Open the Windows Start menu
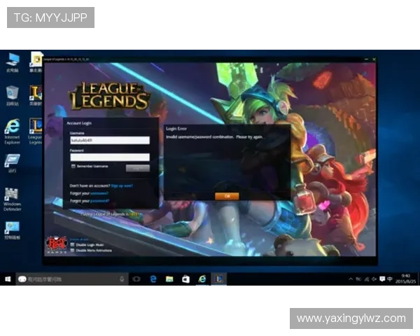The width and height of the screenshot is (420, 336). click(x=8, y=279)
